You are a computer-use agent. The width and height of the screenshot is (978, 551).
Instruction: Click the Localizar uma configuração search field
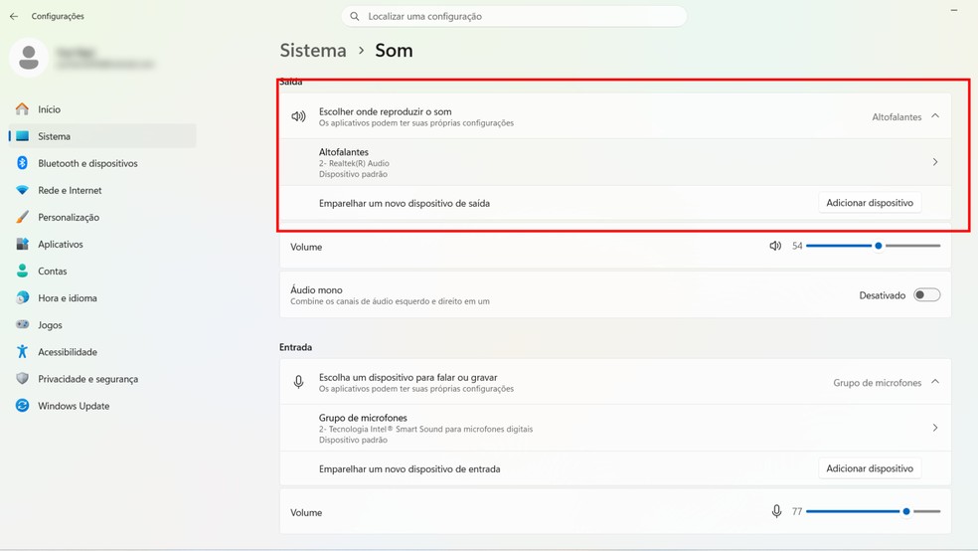pyautogui.click(x=514, y=16)
